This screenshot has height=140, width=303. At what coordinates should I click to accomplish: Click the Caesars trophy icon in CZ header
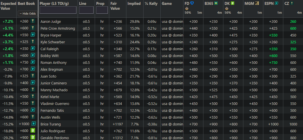coord(291,3)
